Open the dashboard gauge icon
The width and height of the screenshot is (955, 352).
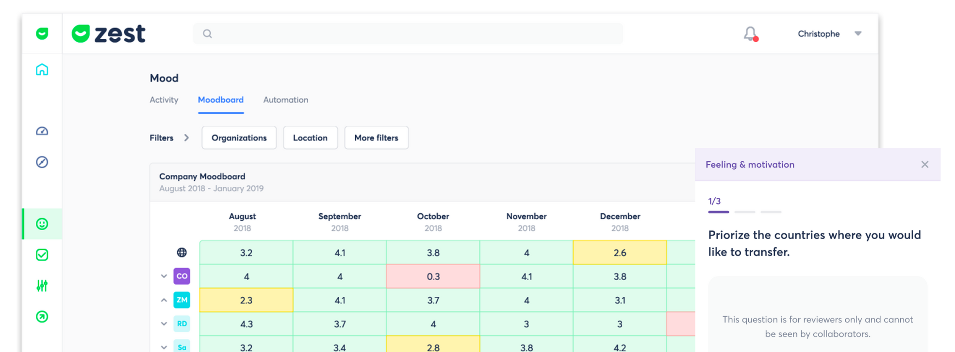click(42, 131)
